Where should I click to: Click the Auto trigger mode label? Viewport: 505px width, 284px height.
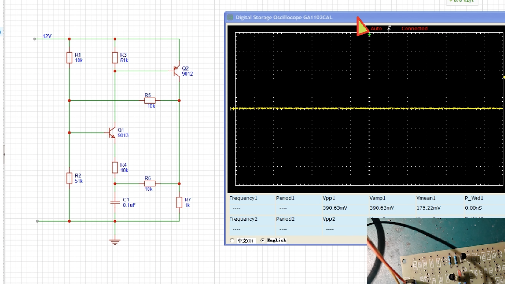click(x=376, y=29)
